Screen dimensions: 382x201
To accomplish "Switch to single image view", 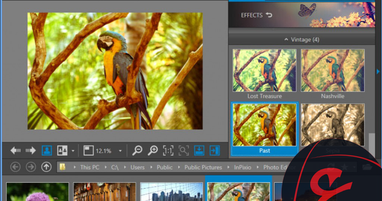I will [47, 151].
